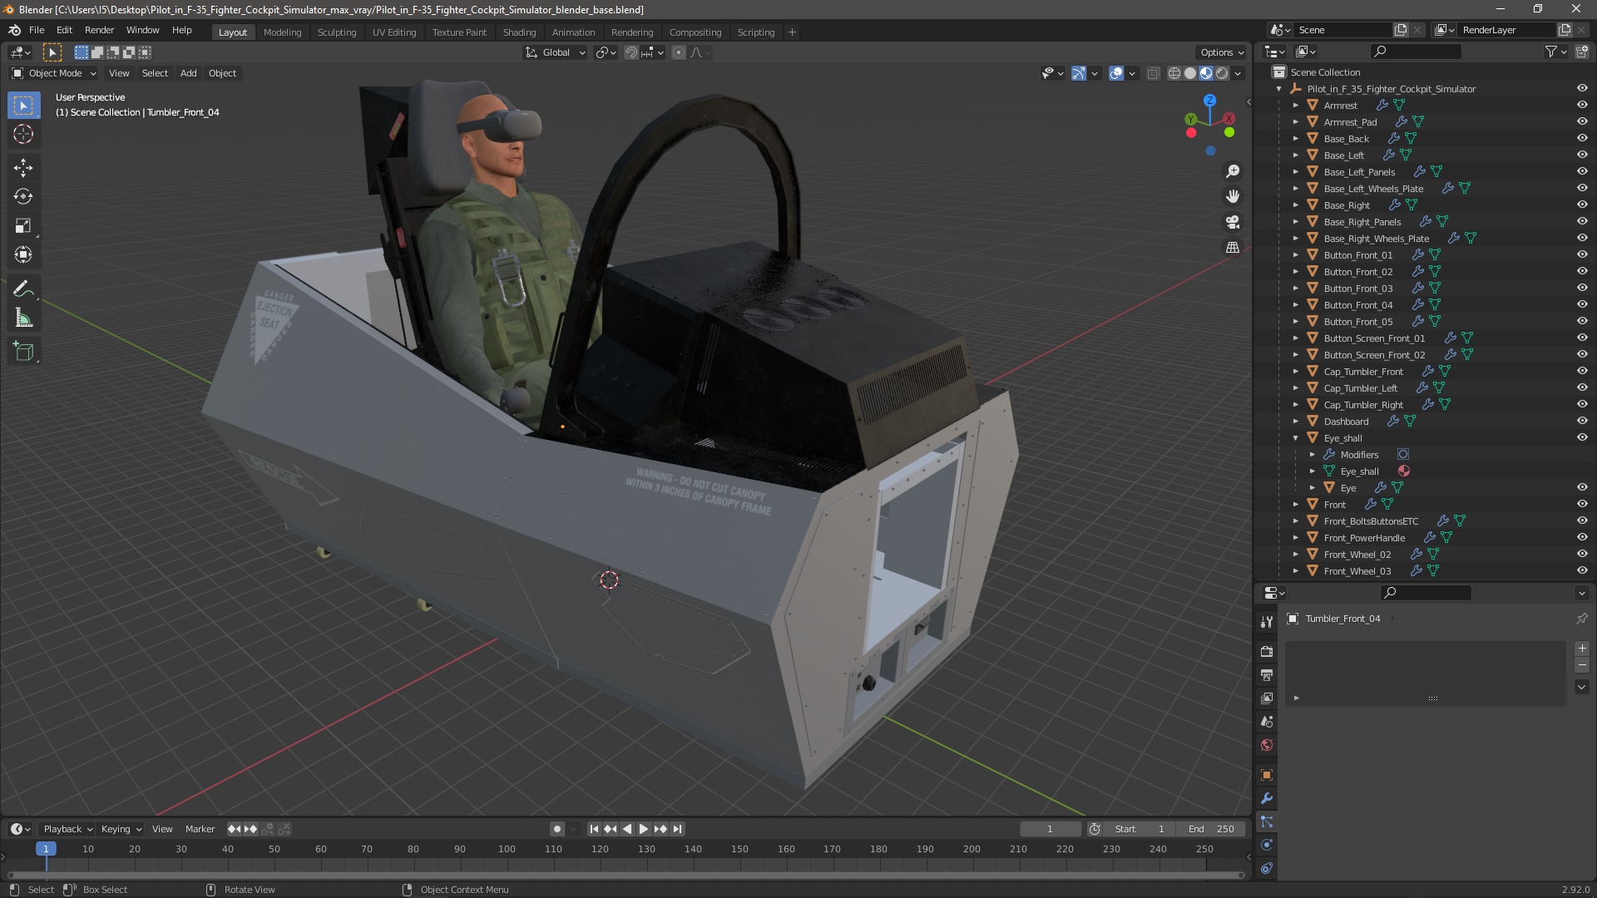The width and height of the screenshot is (1597, 898).
Task: Toggle snapping magnet icon
Action: pyautogui.click(x=631, y=52)
